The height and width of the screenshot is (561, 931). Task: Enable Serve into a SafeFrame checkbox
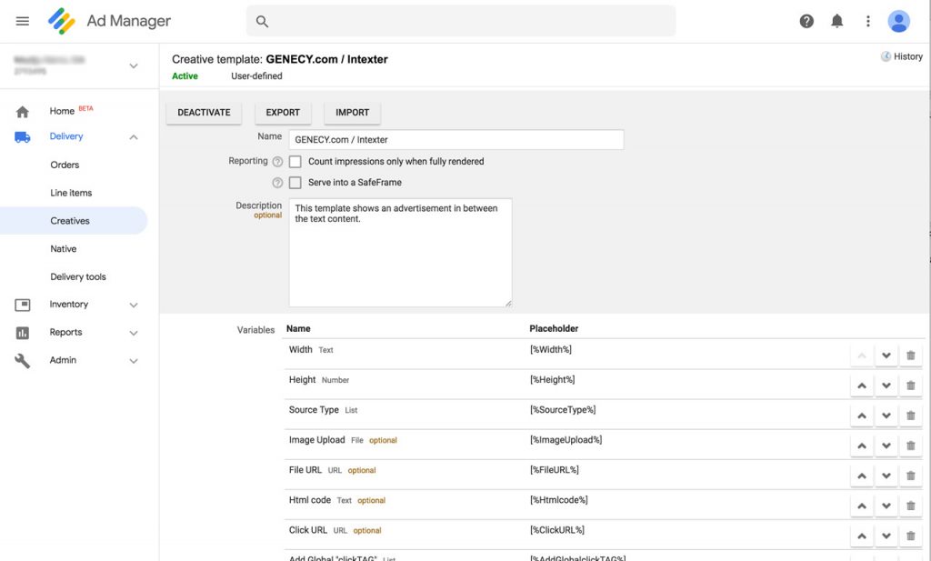(x=295, y=183)
